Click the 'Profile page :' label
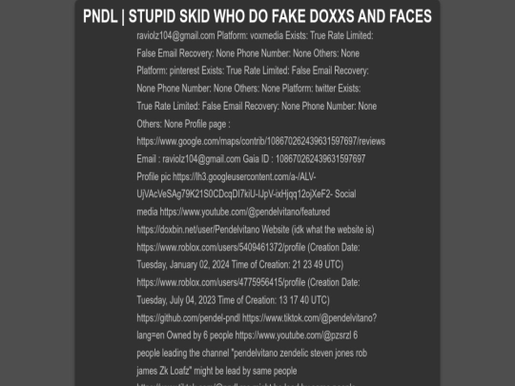Screen dimensions: 515x386 (207, 124)
